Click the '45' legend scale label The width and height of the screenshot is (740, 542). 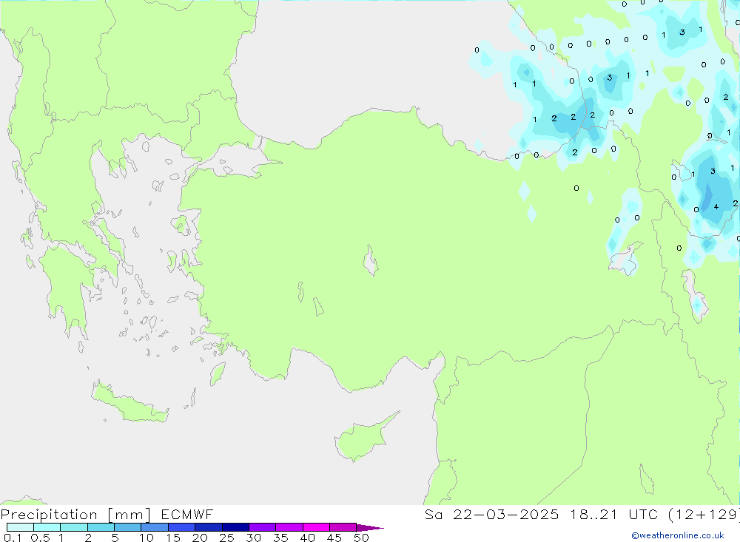(x=334, y=538)
